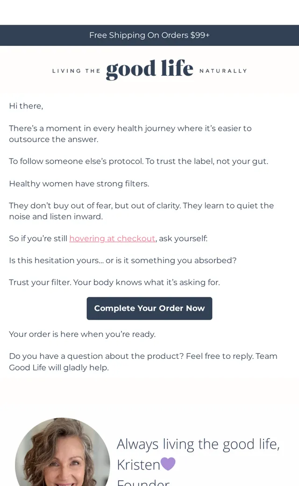299x486 pixels.
Task: Click the good life logo
Action: click(149, 70)
